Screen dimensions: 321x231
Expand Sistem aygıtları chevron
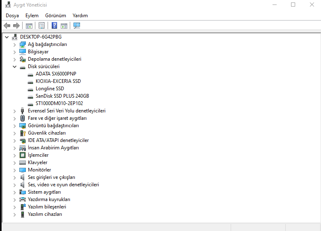point(14,192)
